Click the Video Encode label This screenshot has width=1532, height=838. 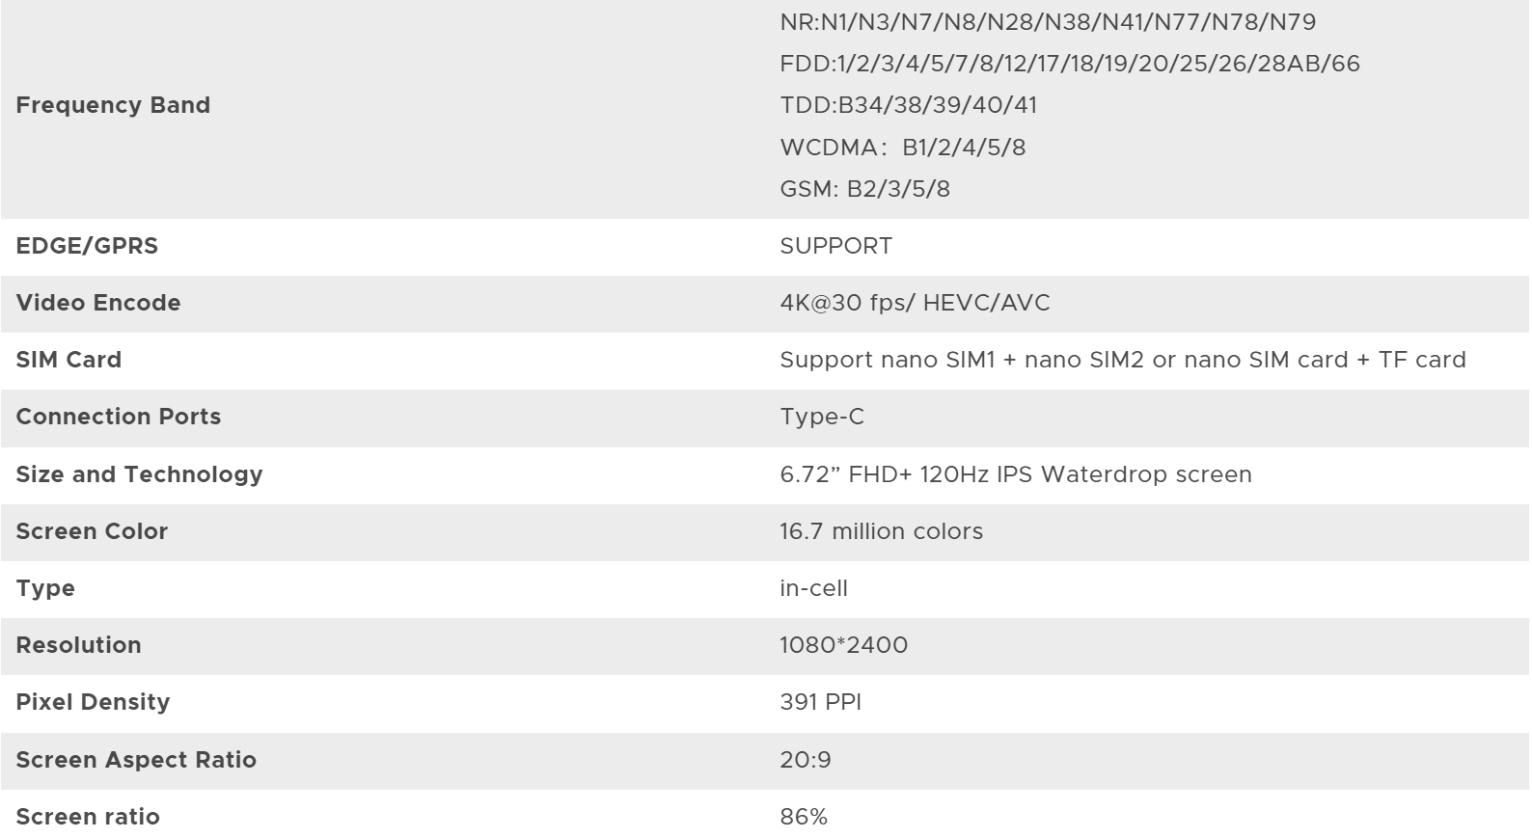click(x=98, y=303)
